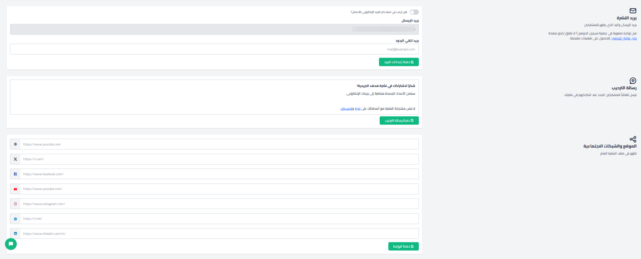Screen dimensions: 641x259
Task: Focus the Telegram t.me URL field
Action: pyautogui.click(x=219, y=219)
